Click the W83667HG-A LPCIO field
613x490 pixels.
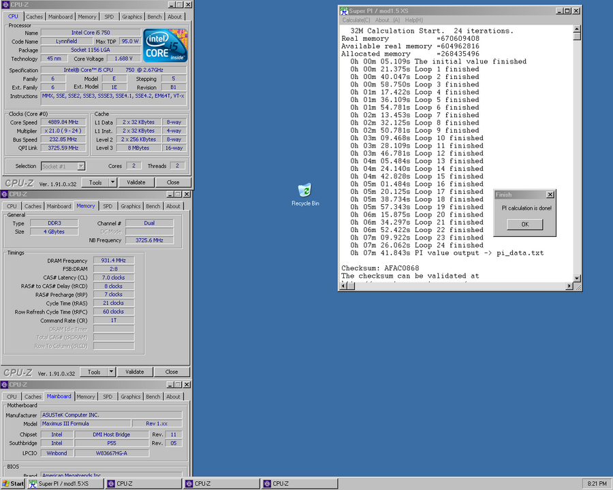coord(112,453)
